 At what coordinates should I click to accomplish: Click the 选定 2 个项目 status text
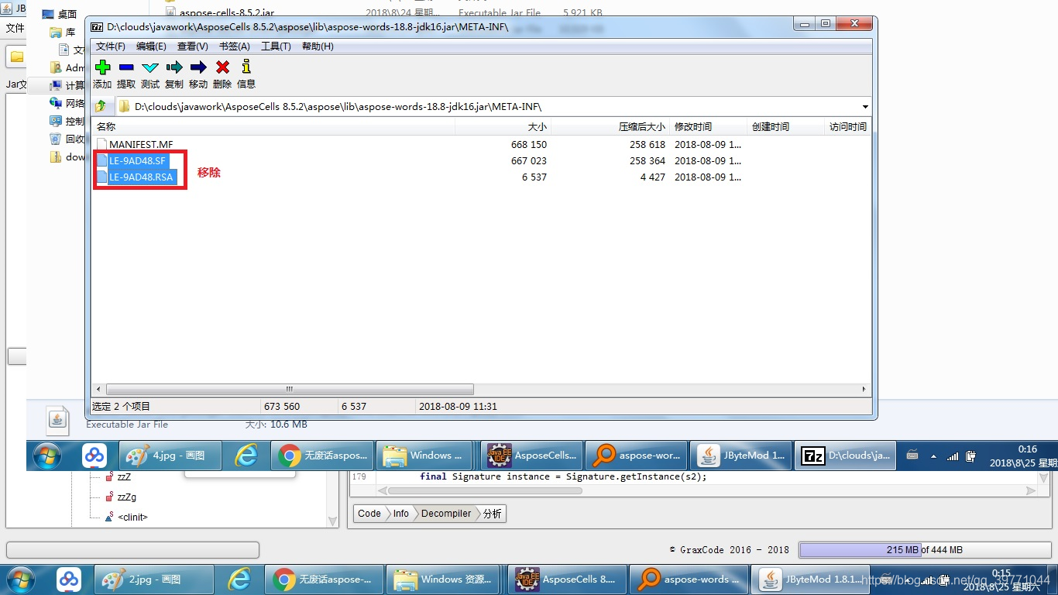(122, 406)
